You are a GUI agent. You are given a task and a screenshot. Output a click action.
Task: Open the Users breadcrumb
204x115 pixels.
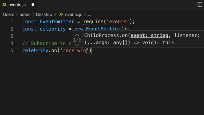point(9,14)
